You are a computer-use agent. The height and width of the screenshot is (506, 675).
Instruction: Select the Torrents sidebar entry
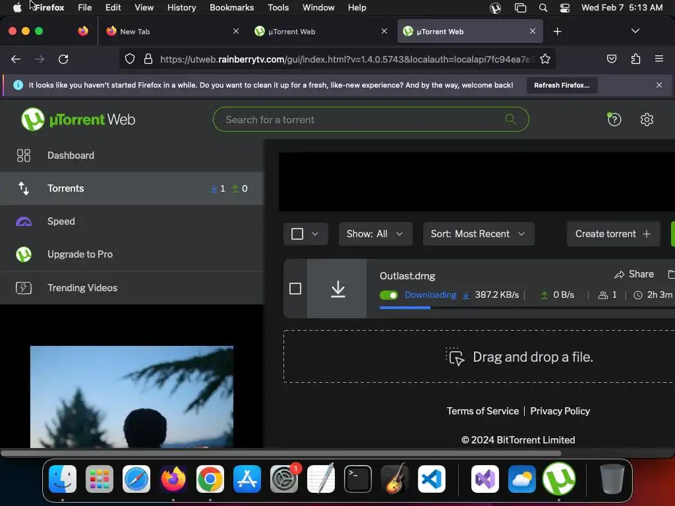132,188
